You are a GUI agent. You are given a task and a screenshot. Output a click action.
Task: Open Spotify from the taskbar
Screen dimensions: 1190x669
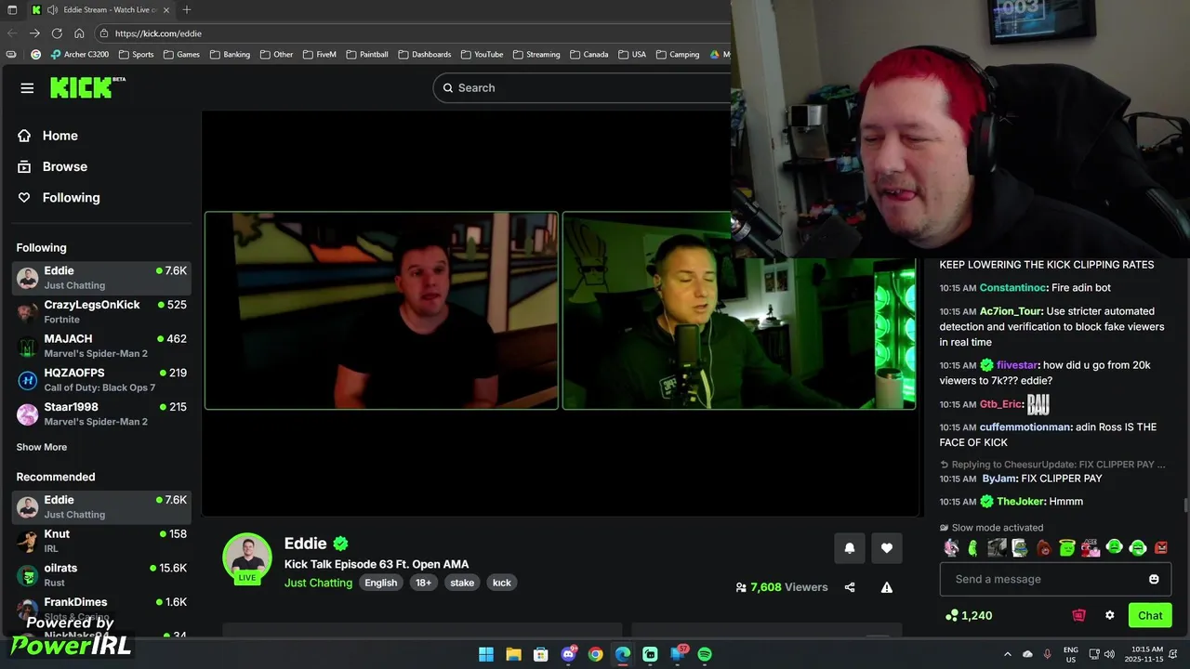click(705, 654)
